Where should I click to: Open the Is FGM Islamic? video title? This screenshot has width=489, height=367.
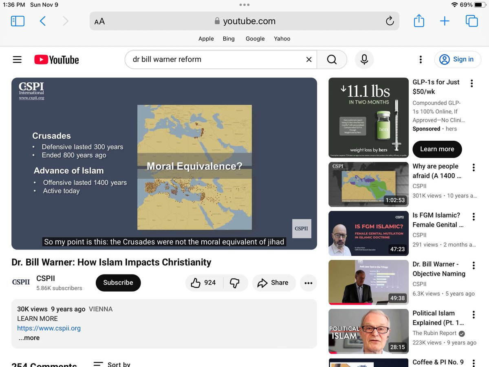438,220
